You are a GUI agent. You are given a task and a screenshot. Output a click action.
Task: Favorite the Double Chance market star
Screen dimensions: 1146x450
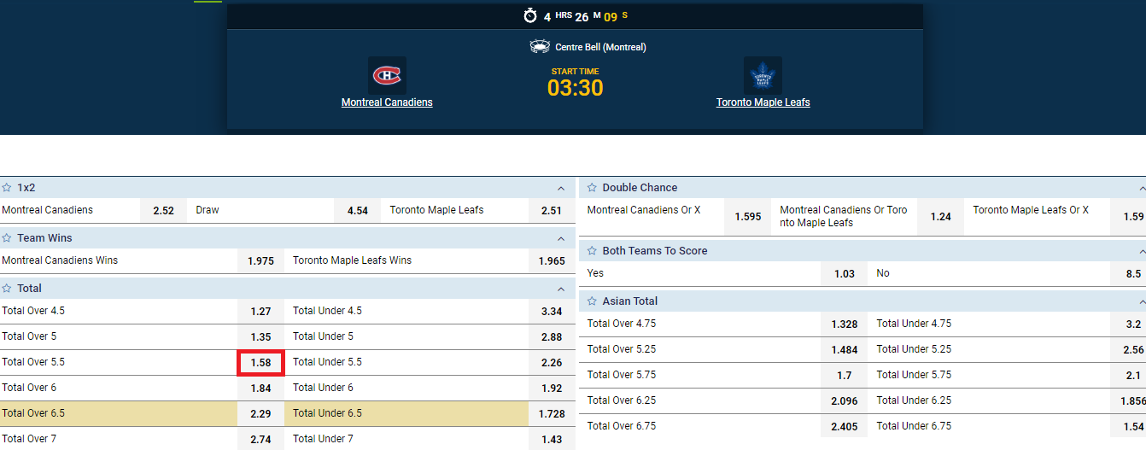[x=592, y=188]
